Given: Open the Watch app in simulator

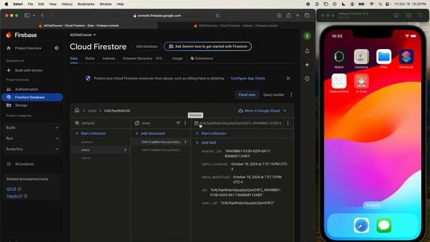Looking at the screenshot, I should coord(339,56).
